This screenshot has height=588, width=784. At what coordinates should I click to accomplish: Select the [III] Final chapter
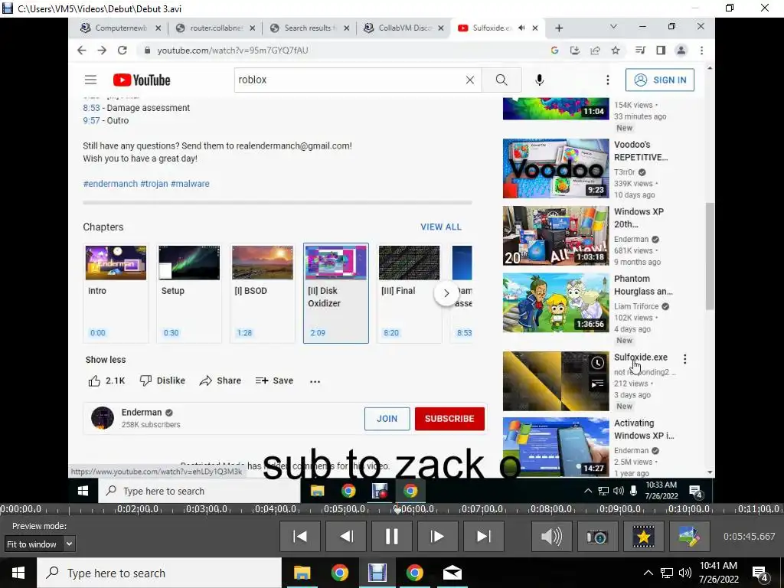409,293
